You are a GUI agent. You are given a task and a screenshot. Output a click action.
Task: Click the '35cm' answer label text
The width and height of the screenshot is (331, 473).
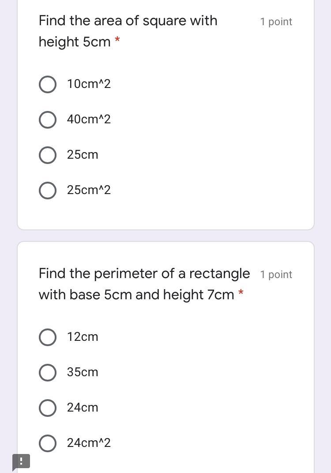pyautogui.click(x=83, y=372)
